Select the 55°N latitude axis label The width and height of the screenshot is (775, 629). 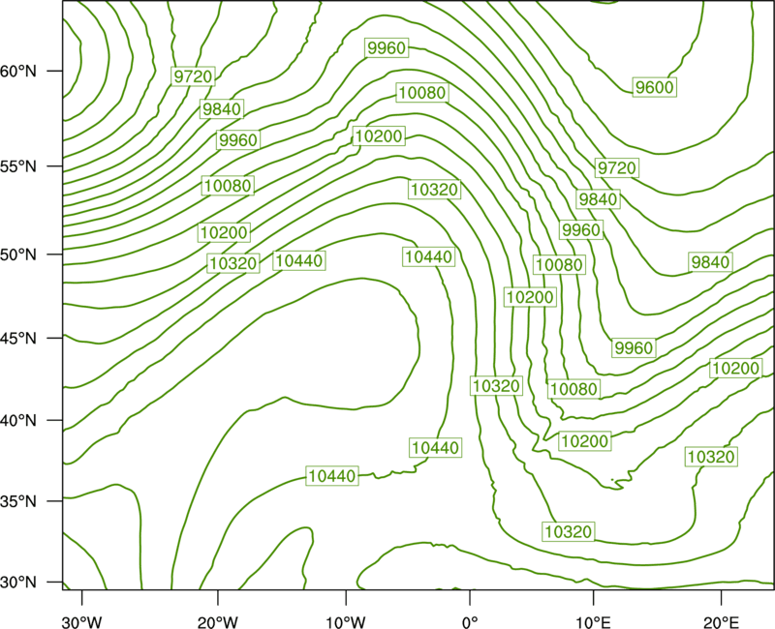tap(18, 166)
